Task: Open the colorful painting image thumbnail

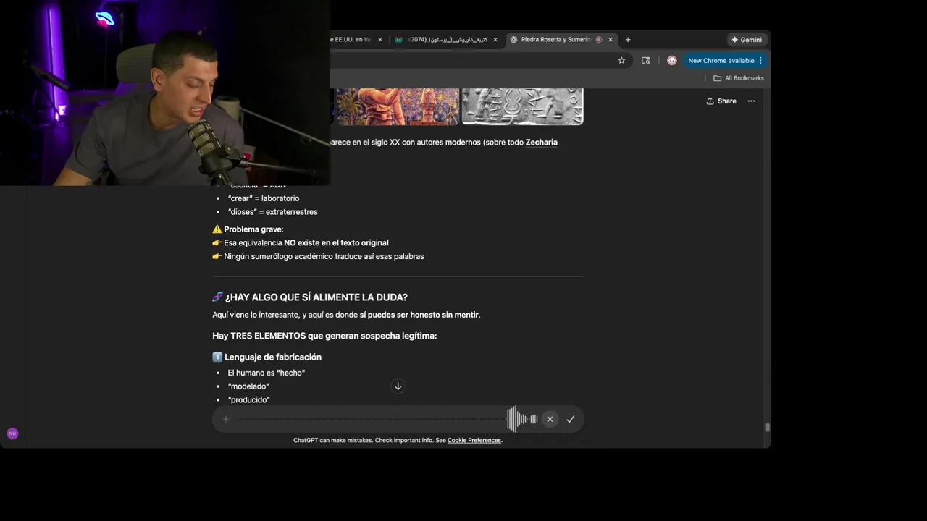Action: pos(397,106)
